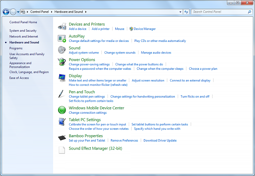Select Hardware and Sound in sidebar
The image size is (255, 176).
tap(24, 42)
